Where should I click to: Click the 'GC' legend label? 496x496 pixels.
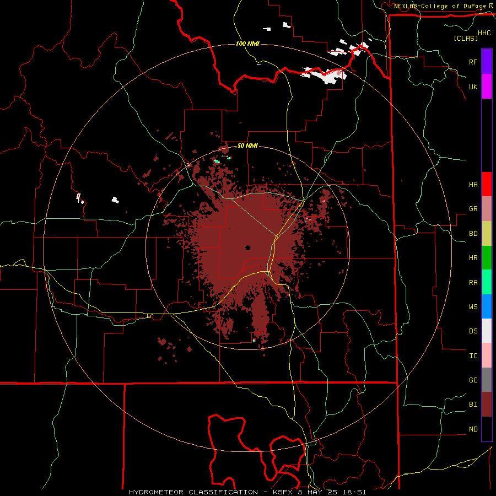click(x=473, y=380)
